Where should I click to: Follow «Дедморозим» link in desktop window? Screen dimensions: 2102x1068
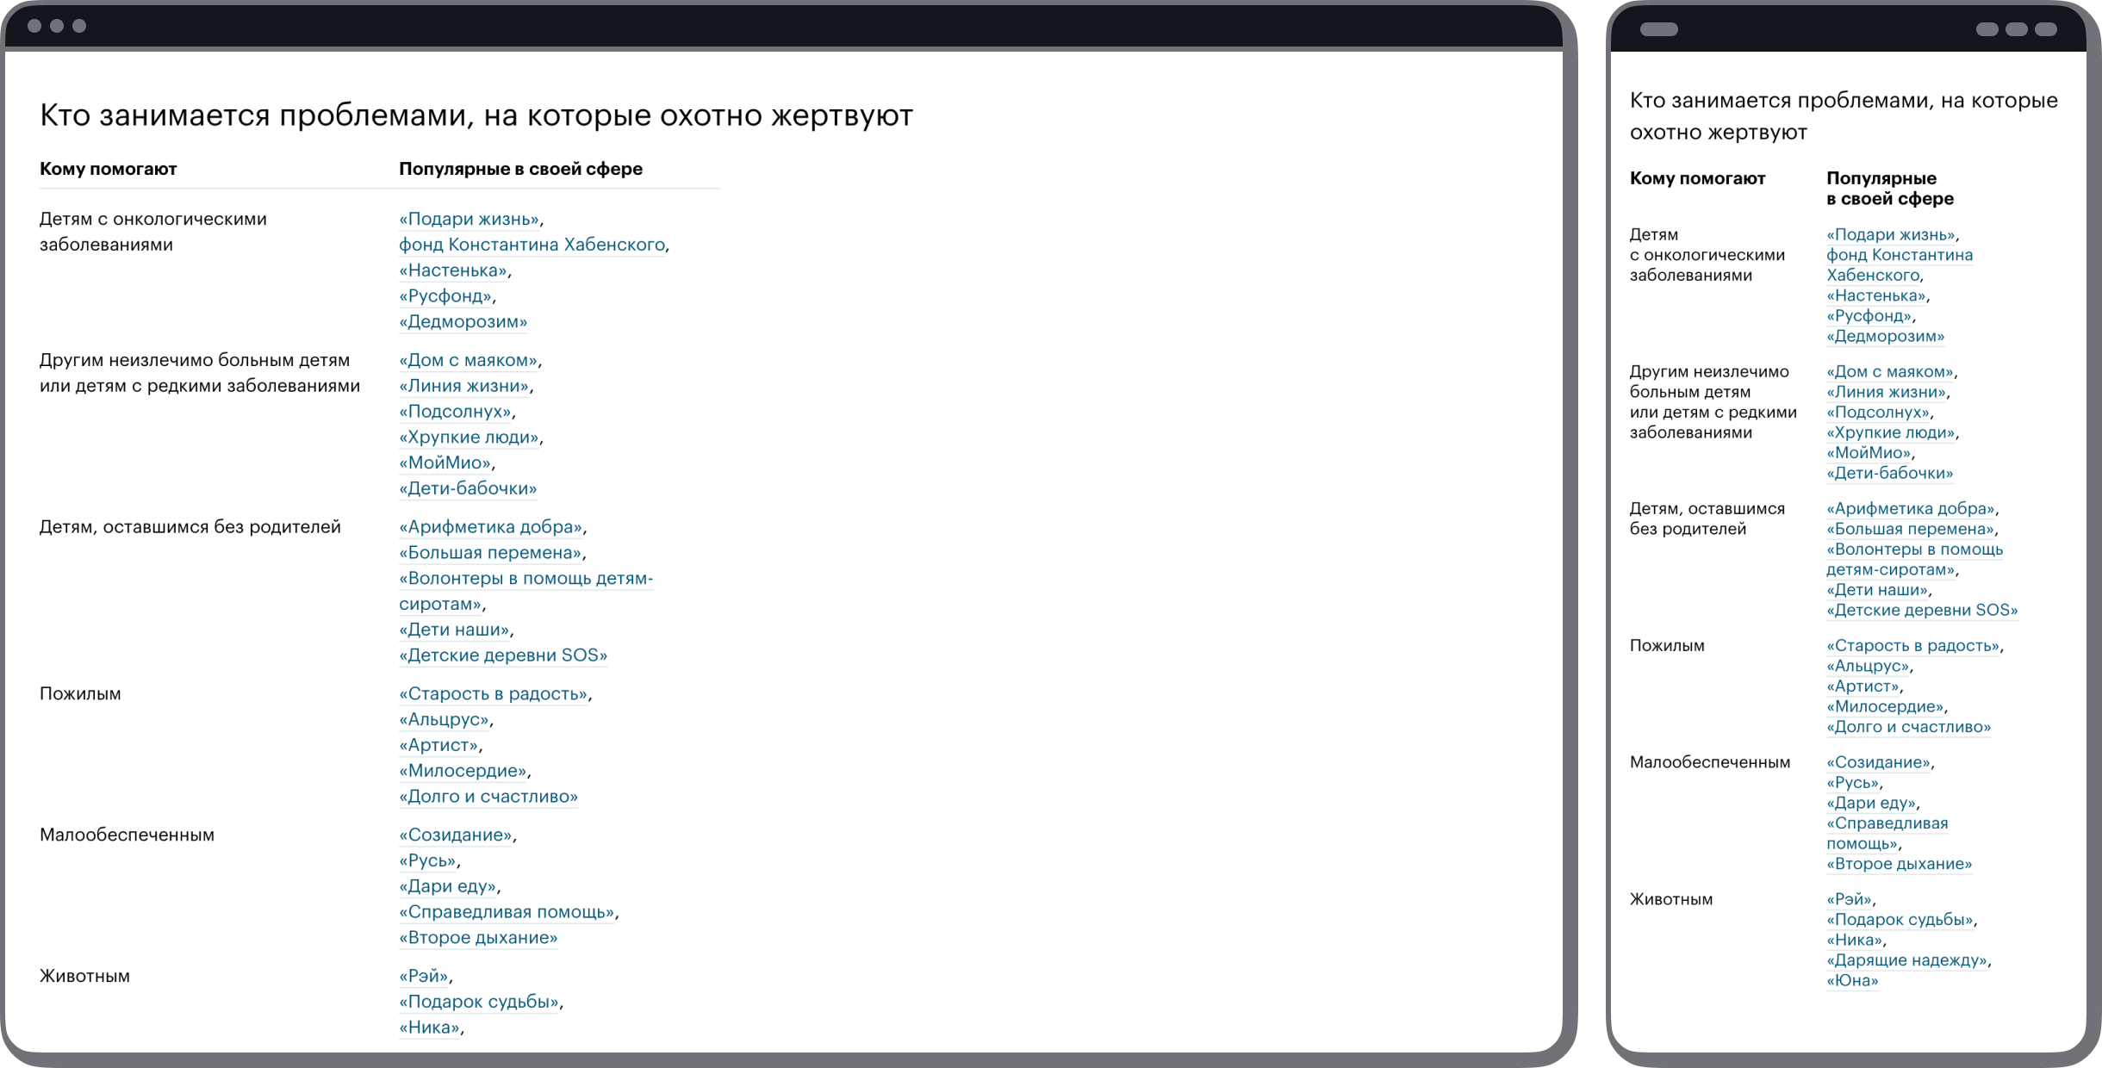tap(463, 323)
